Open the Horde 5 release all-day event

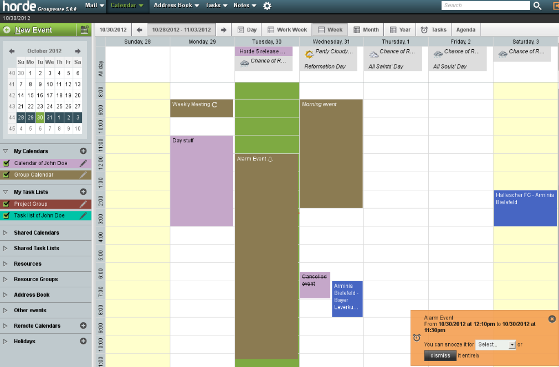264,51
